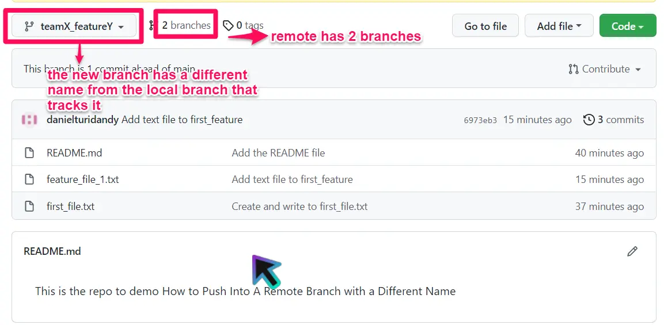The height and width of the screenshot is (325, 664).
Task: Click the pencil edit icon for README
Action: click(632, 251)
